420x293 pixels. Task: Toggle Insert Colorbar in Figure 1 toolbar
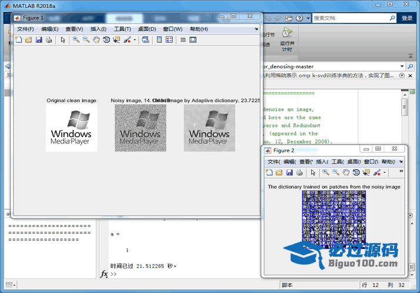pos(159,40)
